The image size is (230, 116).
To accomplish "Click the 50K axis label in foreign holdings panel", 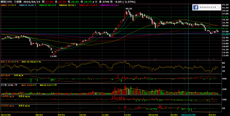I will (x=224, y=100).
